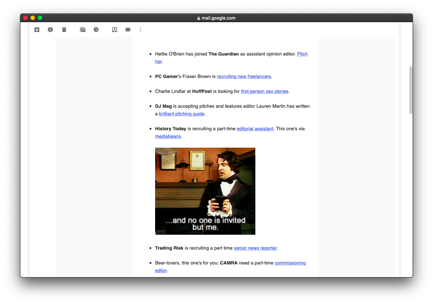This screenshot has width=433, height=304.
Task: Click the bold 'The Guardian' text
Action: click(x=224, y=54)
